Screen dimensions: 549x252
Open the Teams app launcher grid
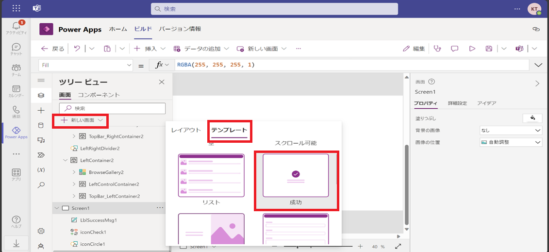16,8
